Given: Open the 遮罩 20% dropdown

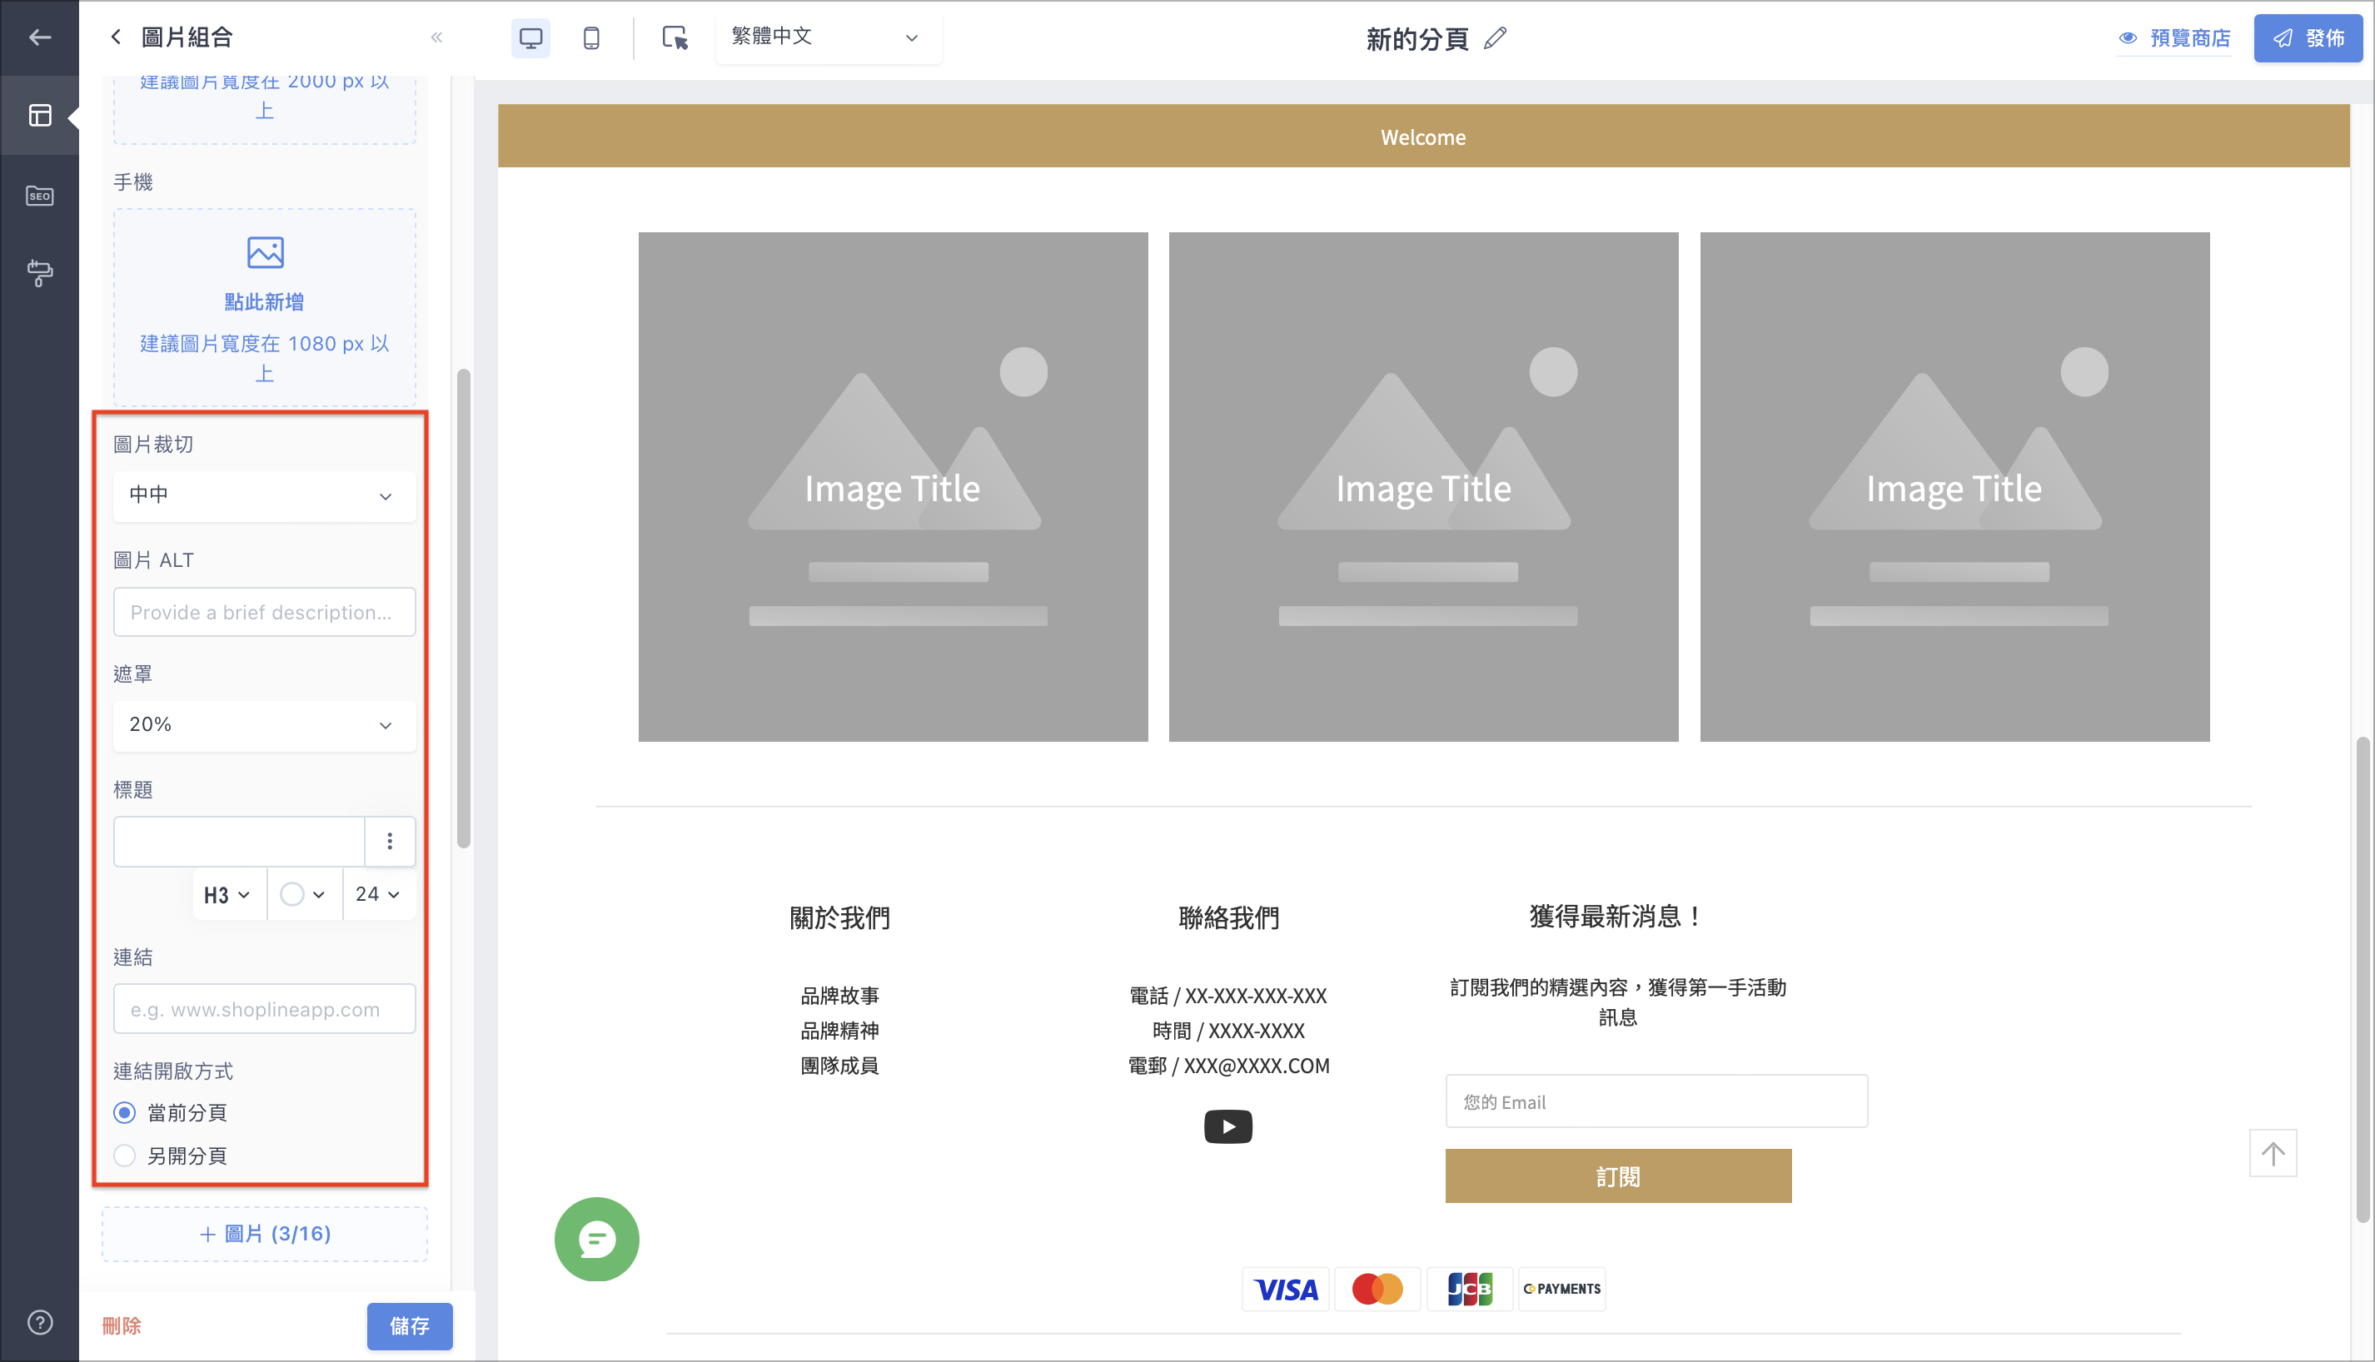Looking at the screenshot, I should tap(265, 725).
